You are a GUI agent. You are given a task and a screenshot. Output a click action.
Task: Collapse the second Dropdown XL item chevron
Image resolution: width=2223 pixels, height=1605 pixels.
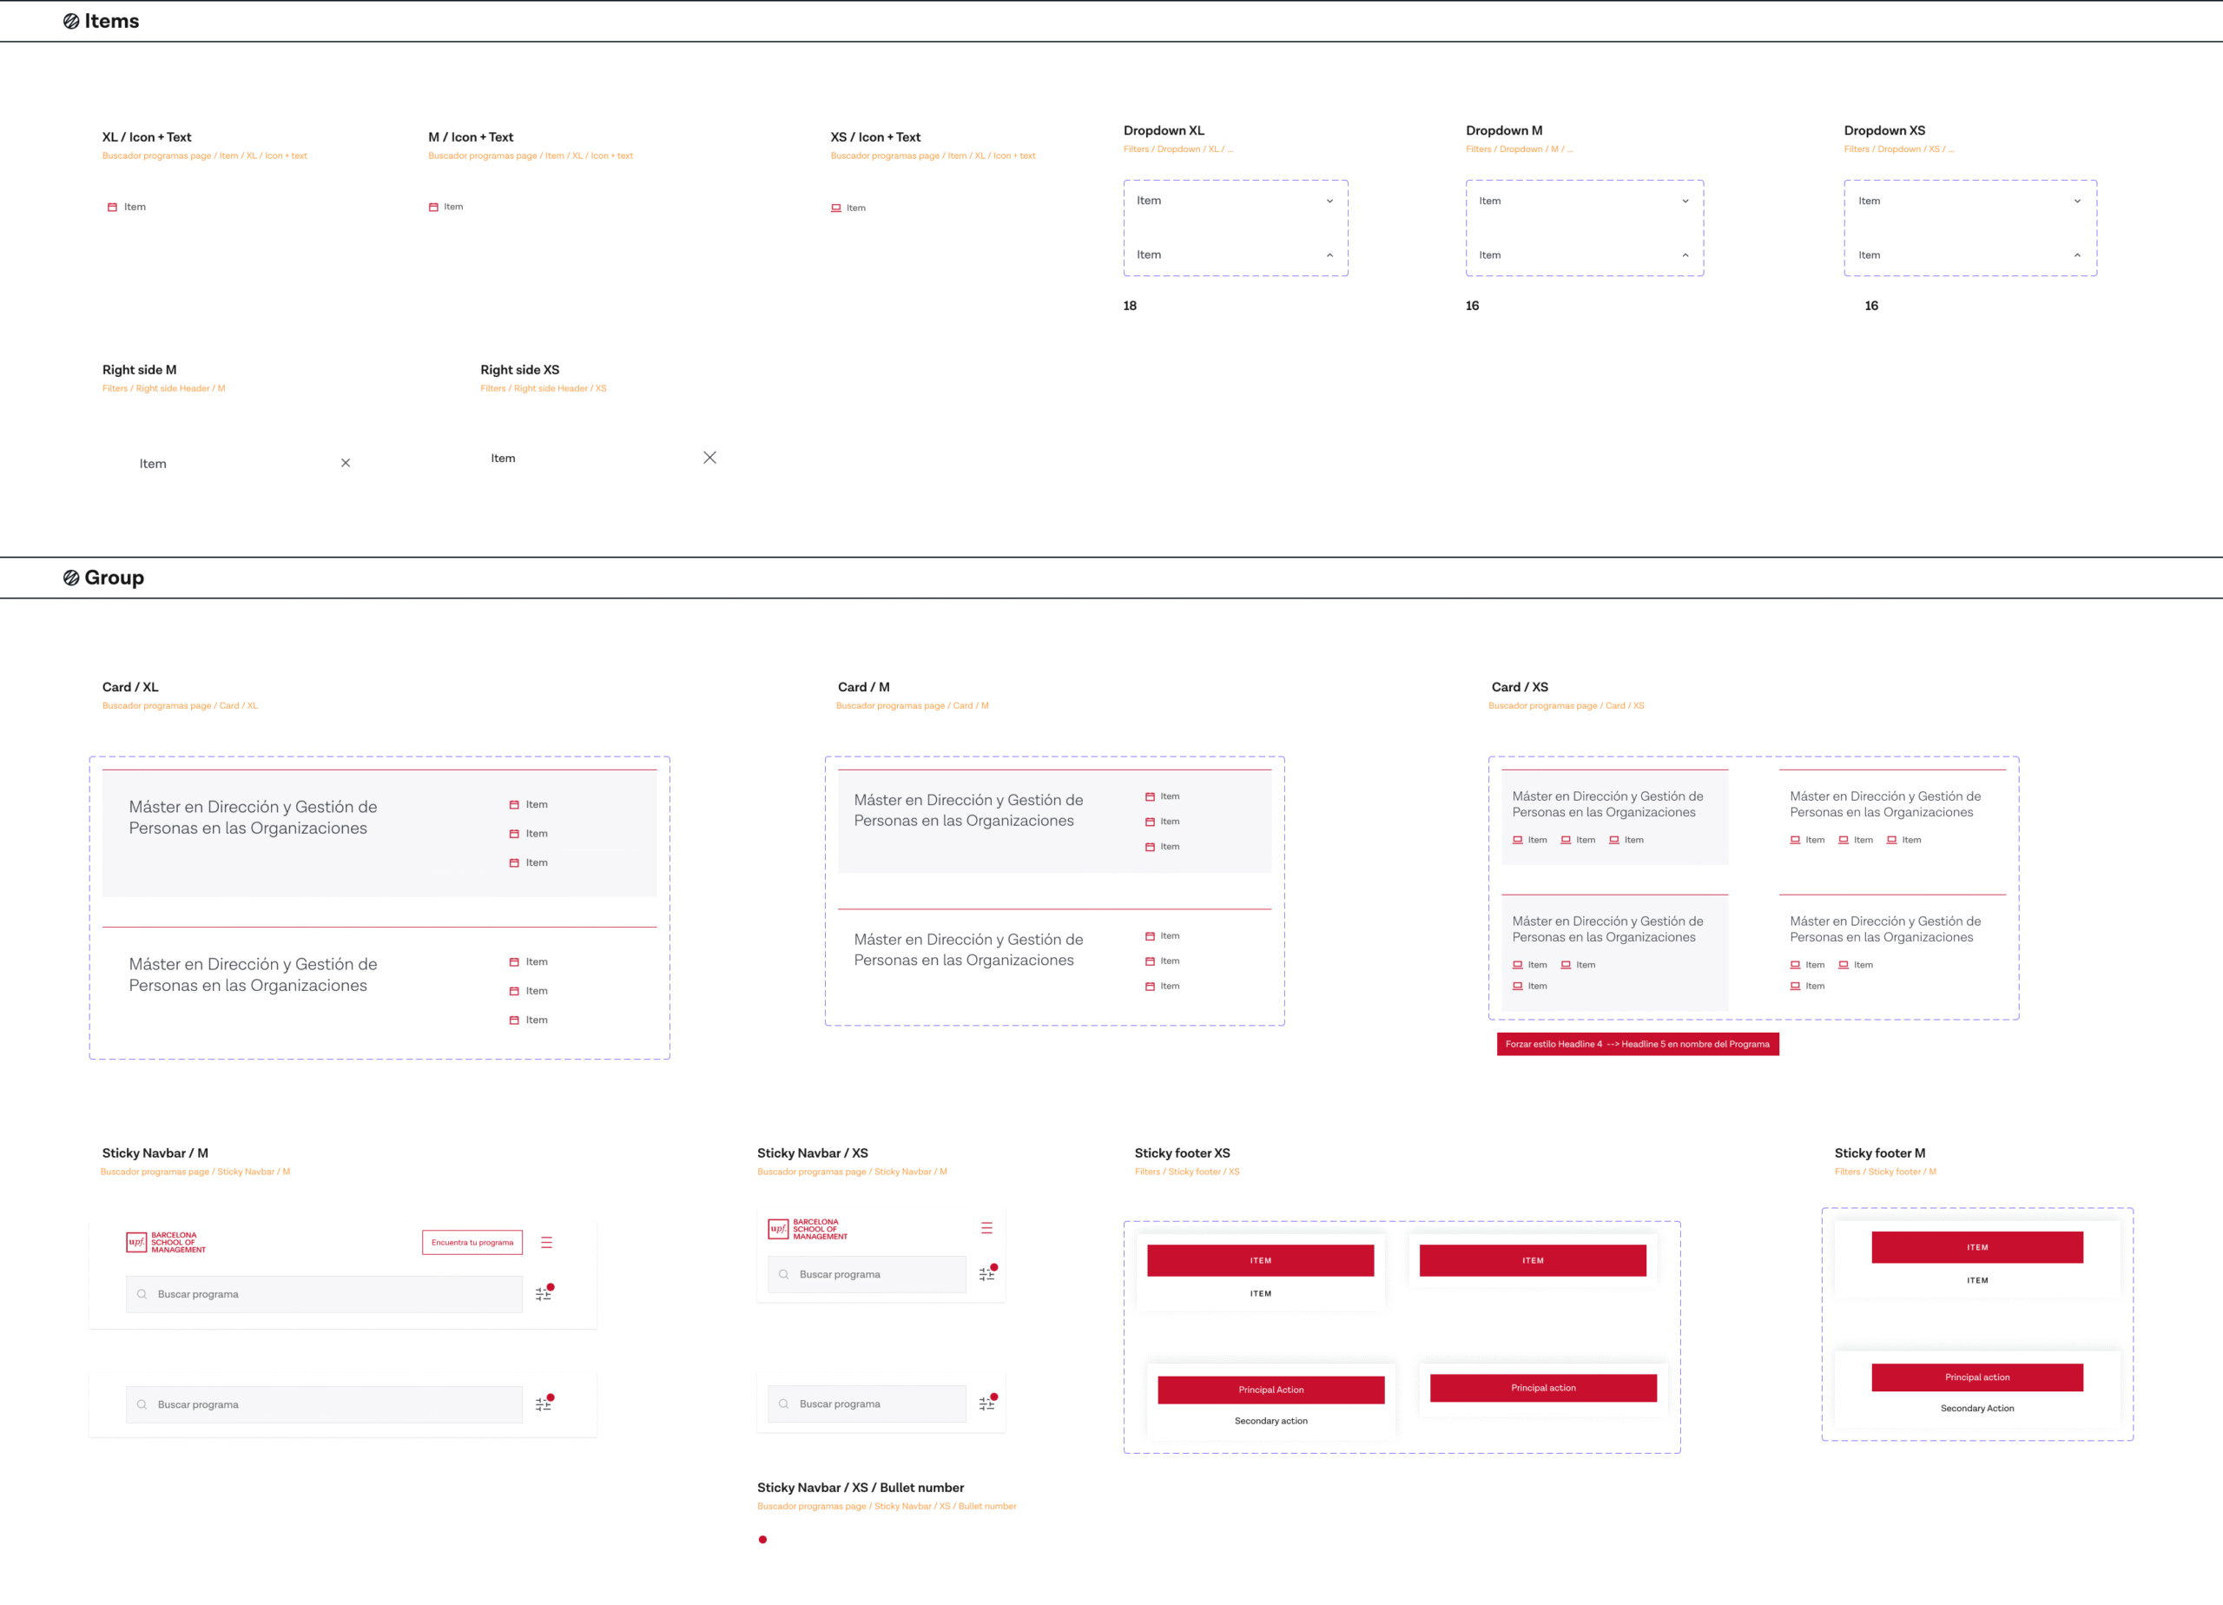[1329, 255]
